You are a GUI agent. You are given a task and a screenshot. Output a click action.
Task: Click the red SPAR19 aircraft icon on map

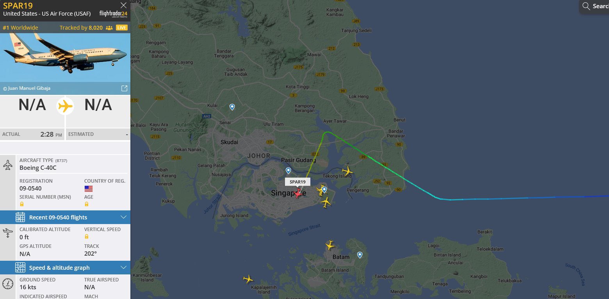(298, 193)
